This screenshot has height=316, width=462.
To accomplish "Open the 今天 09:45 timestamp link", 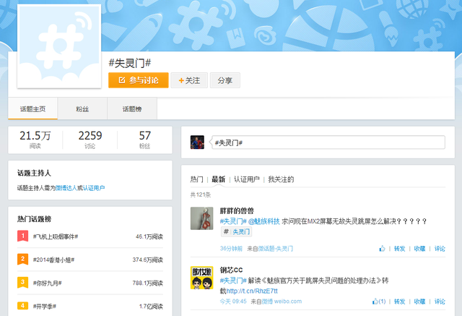I will pos(233,302).
